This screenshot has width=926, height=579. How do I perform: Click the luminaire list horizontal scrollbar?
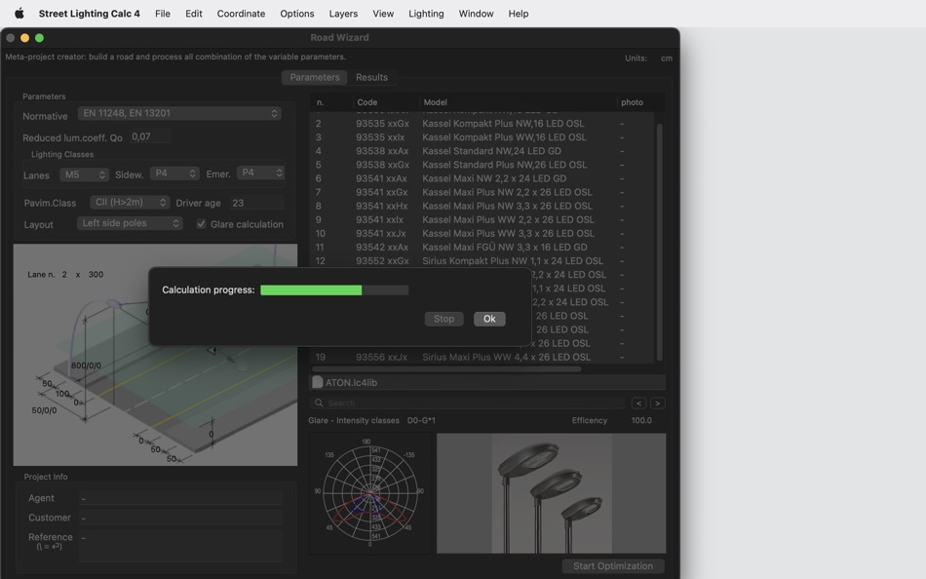click(446, 369)
